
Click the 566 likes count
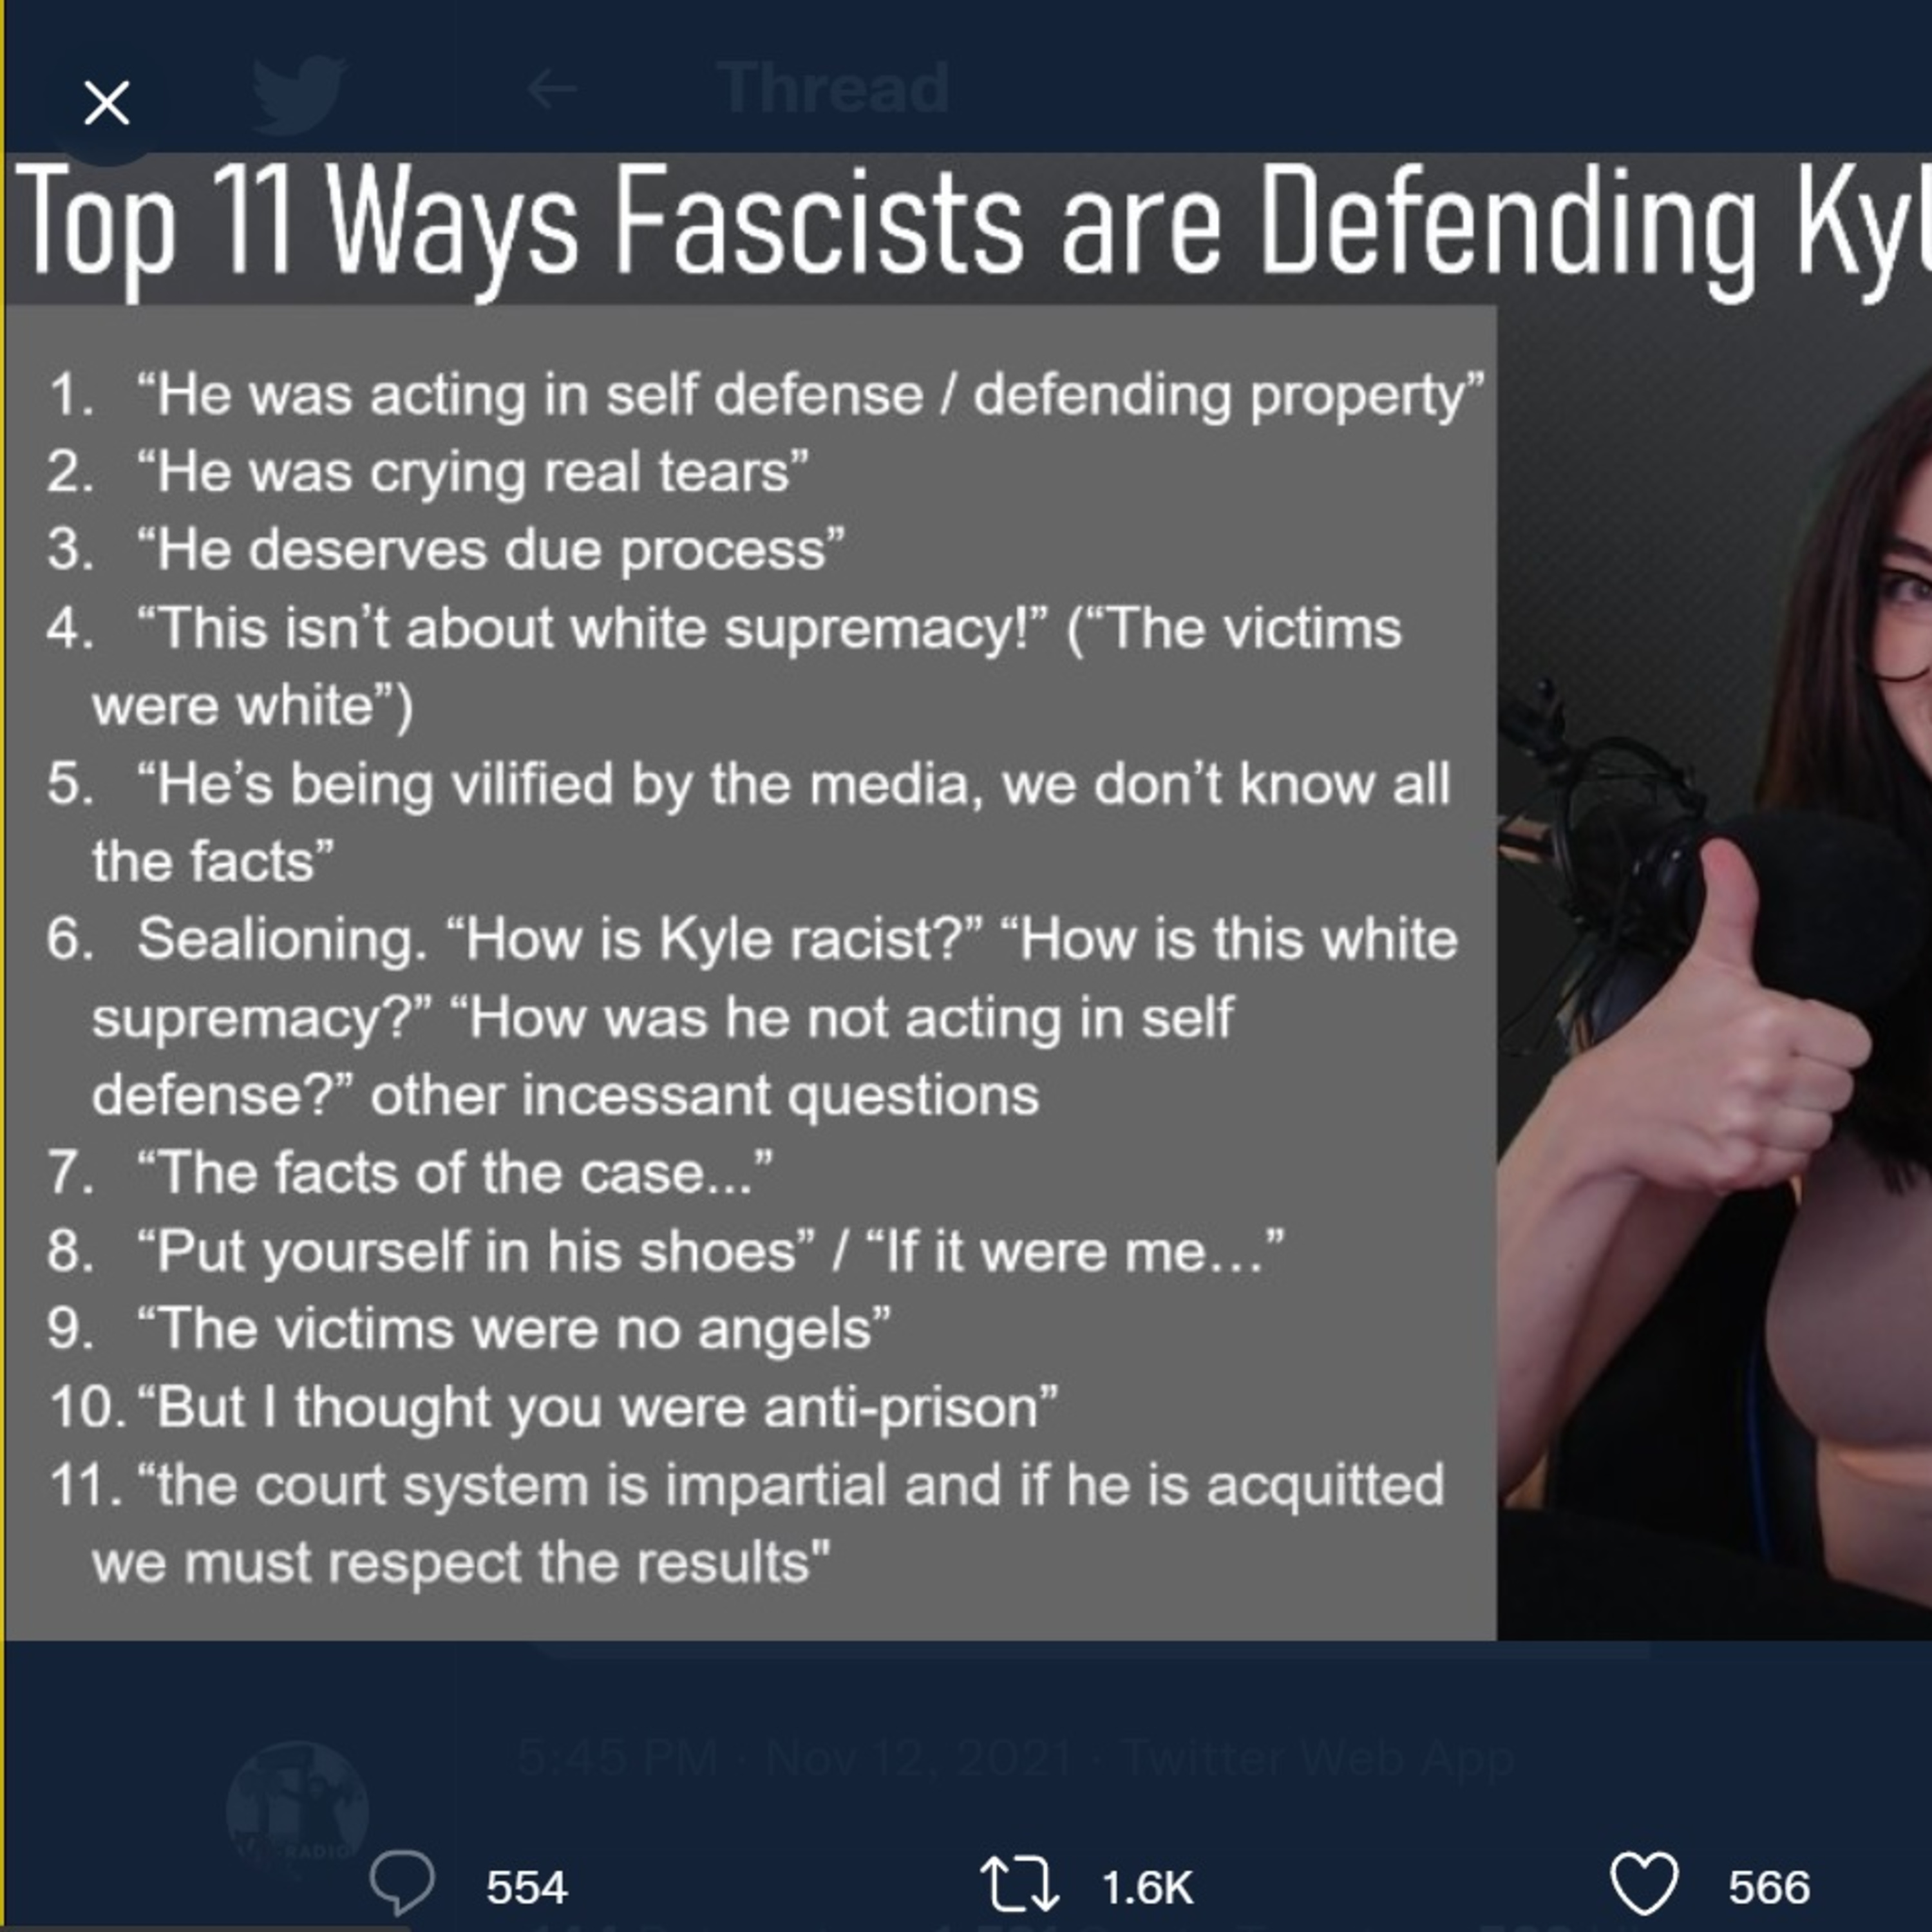click(1769, 1887)
